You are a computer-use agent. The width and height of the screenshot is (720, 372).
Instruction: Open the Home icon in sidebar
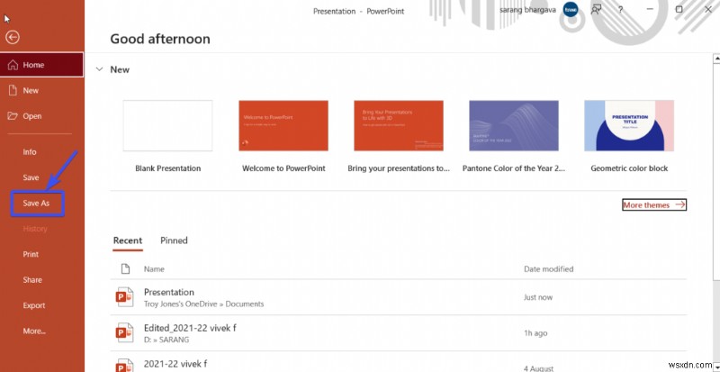coord(13,65)
